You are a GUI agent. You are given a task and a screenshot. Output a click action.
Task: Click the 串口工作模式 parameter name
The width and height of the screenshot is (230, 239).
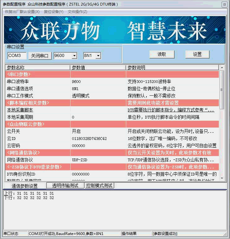[20, 96]
